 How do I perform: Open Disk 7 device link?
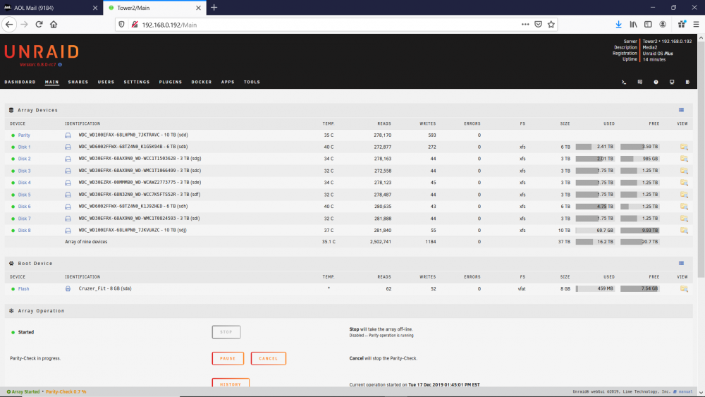tap(24, 219)
